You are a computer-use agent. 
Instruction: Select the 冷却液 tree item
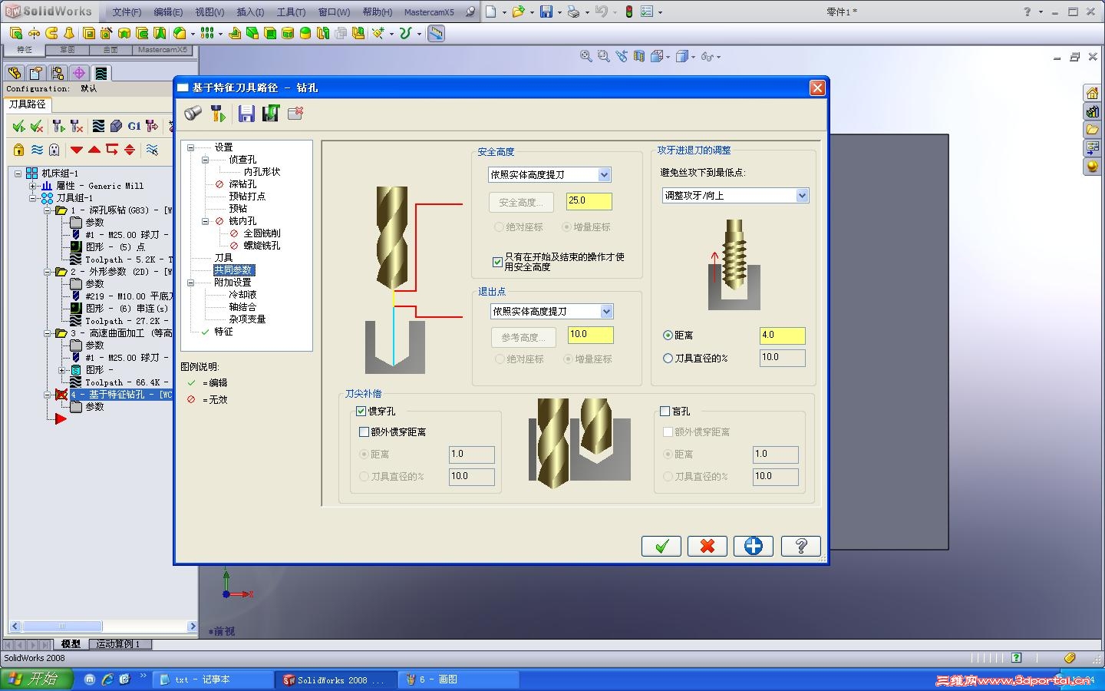242,295
